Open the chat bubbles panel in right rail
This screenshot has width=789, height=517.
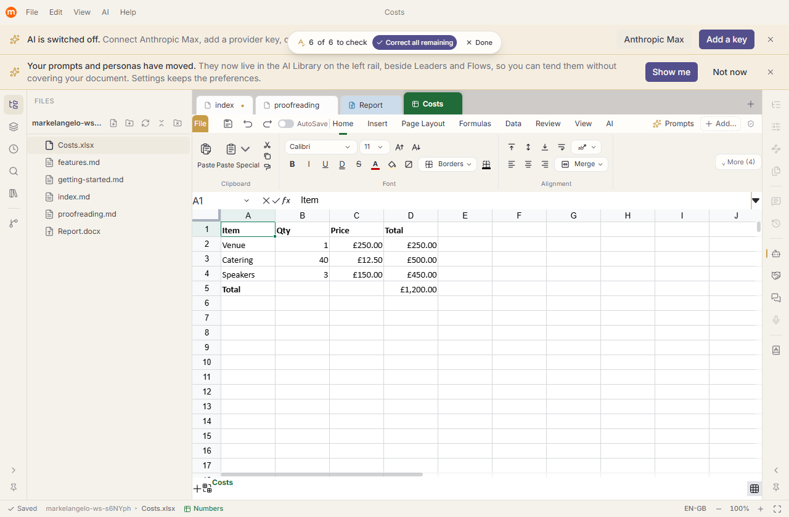click(x=776, y=298)
